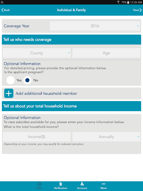Image resolution: width=143 pixels, height=191 pixels.
Task: Tap the plus icon to add a member
Action: (9, 93)
